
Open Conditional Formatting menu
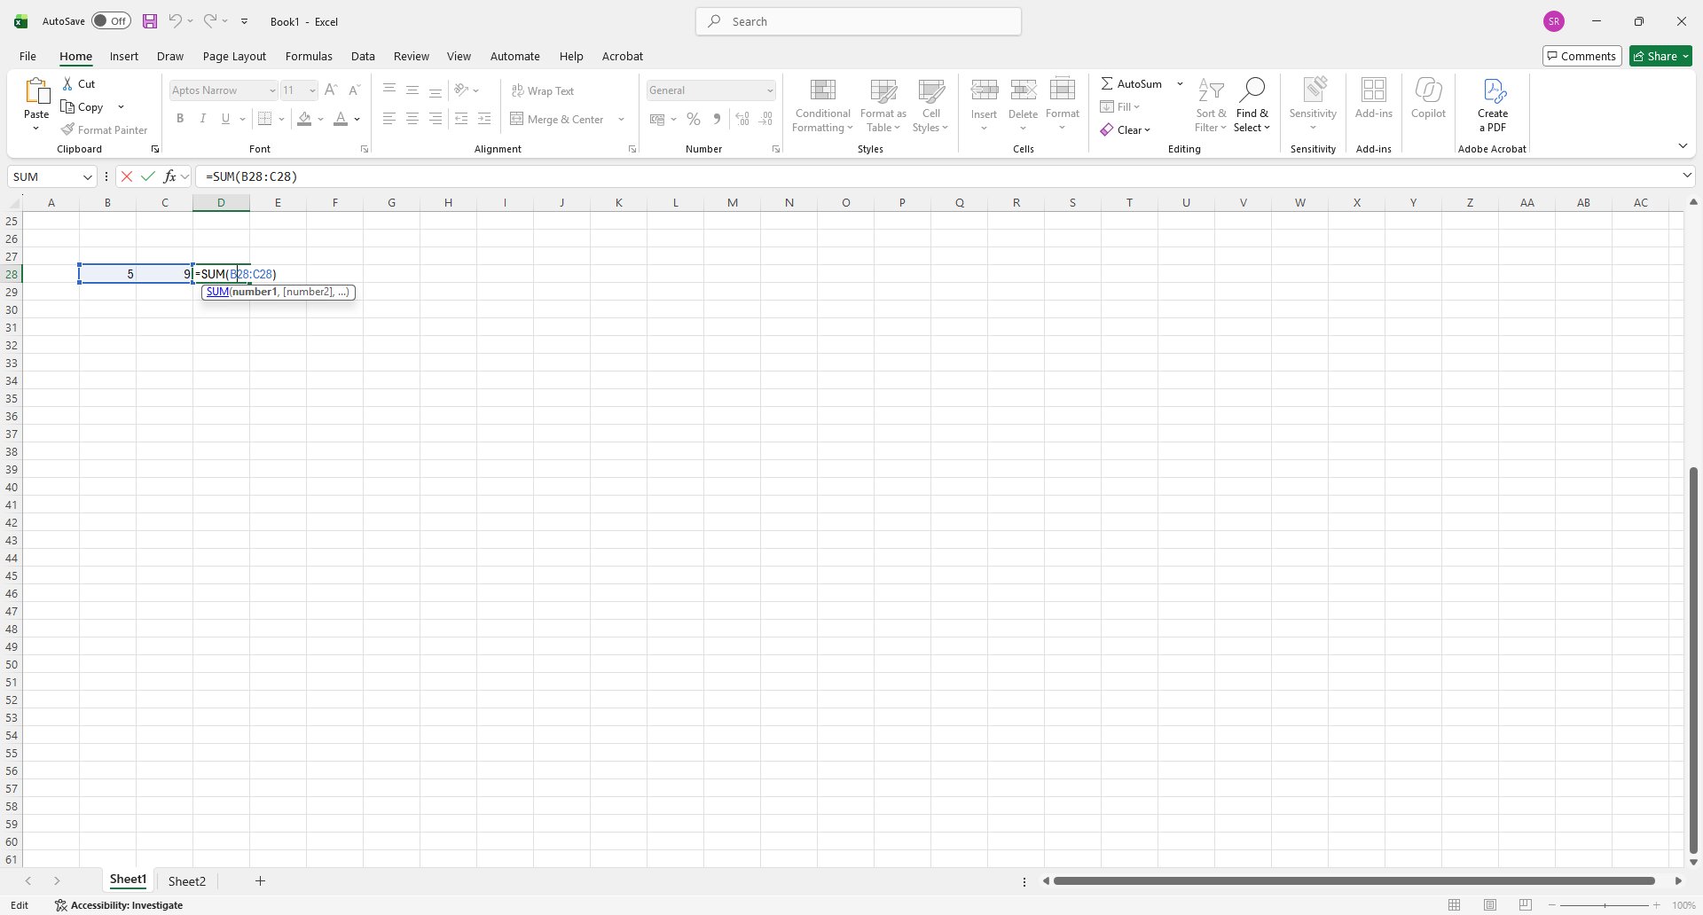coord(823,106)
